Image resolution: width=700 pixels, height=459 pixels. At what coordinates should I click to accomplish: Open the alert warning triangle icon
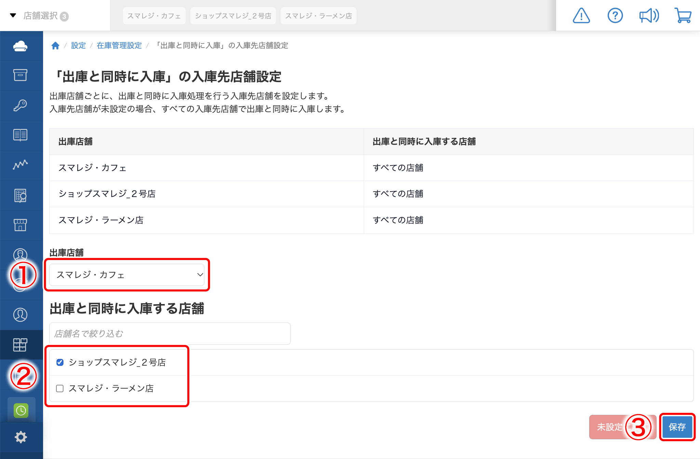point(581,16)
